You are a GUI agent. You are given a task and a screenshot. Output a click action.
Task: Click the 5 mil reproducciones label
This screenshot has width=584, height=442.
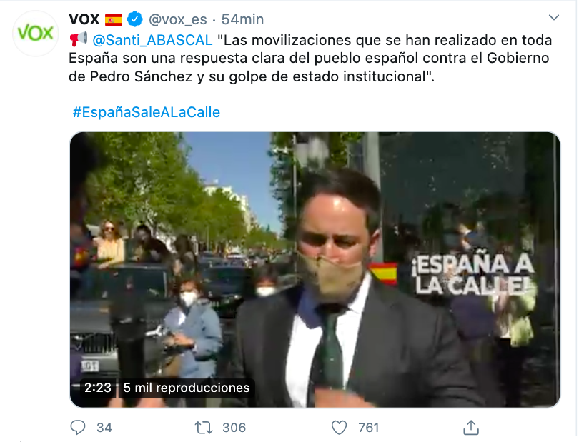point(187,388)
